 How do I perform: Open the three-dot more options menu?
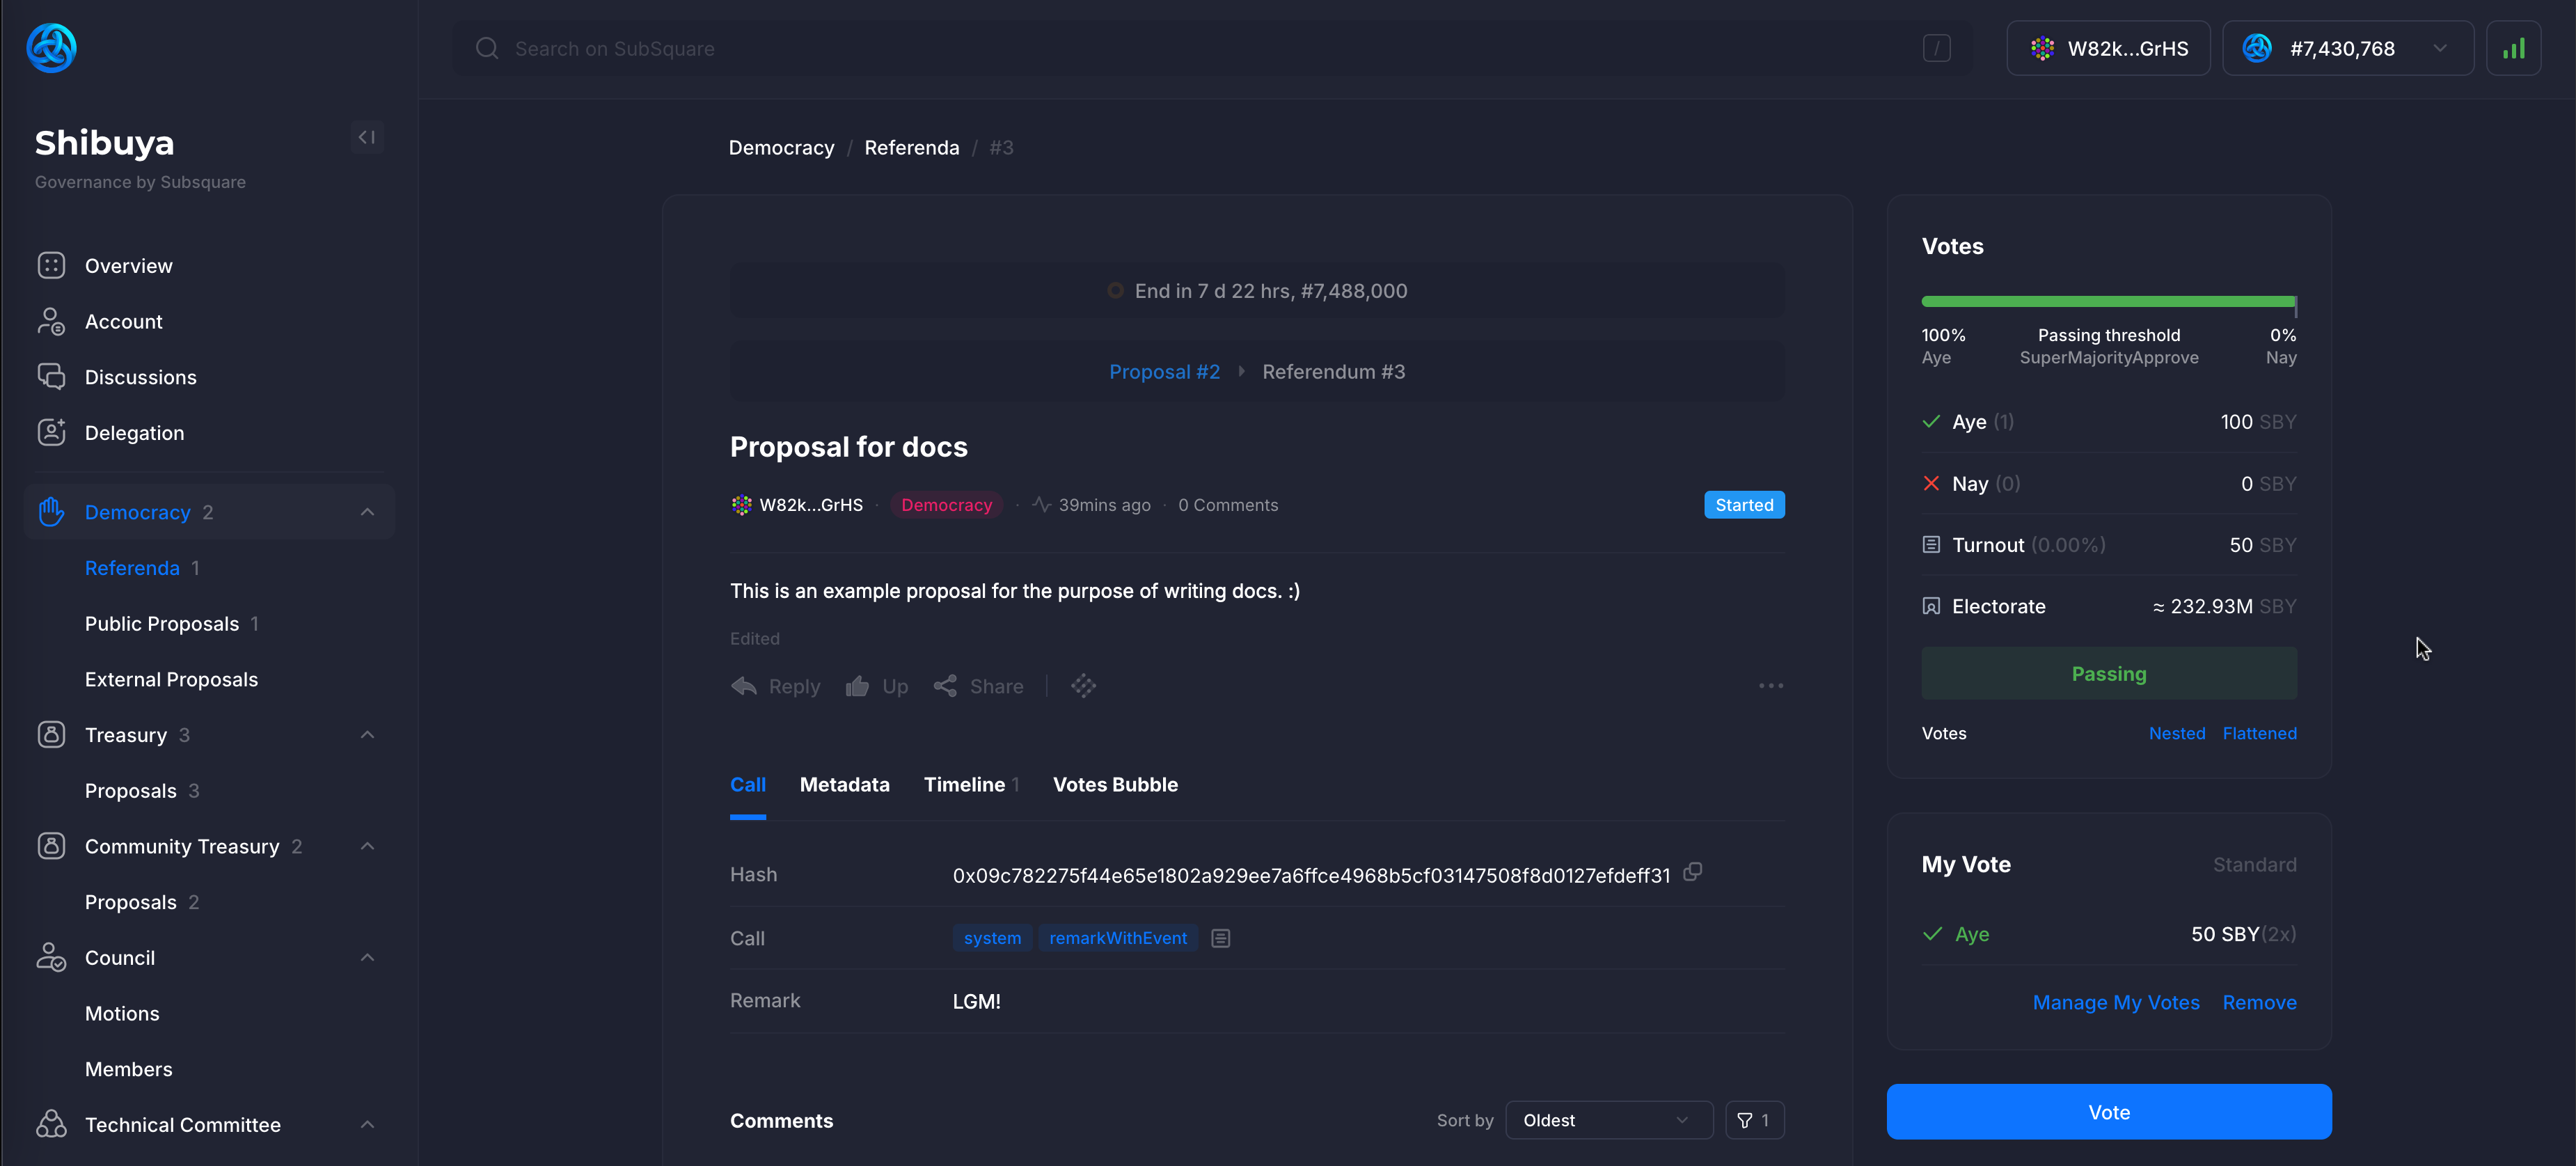point(1770,686)
